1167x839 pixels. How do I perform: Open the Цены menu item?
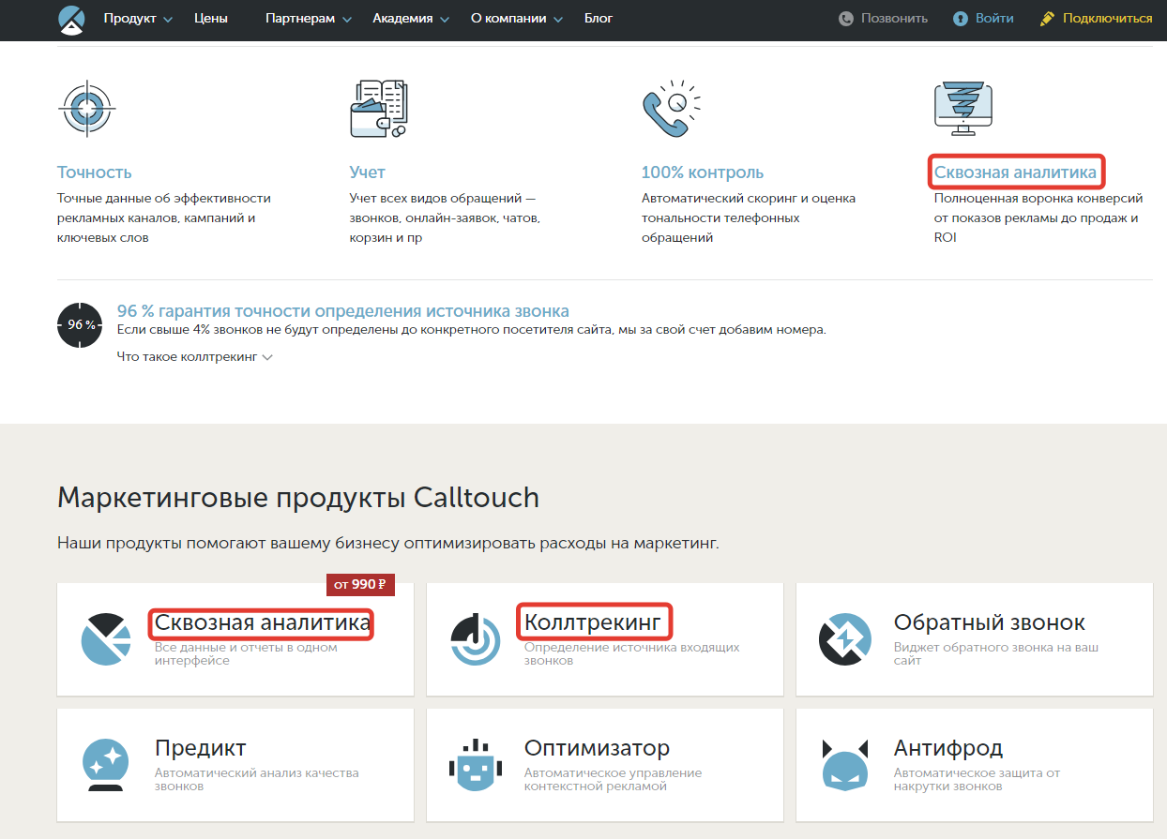211,19
